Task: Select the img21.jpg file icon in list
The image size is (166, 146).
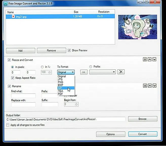Action: [13, 16]
